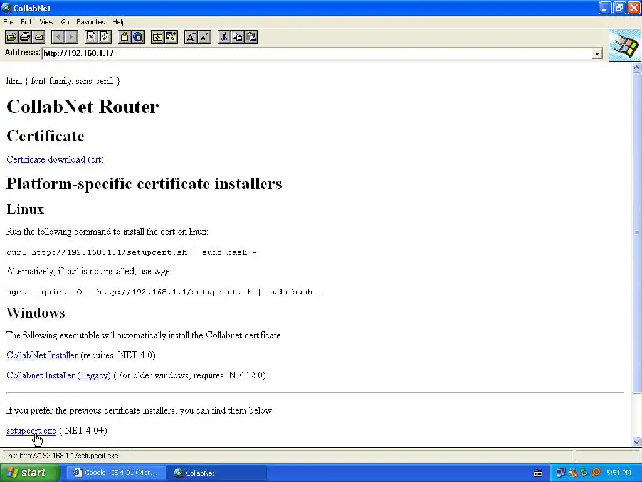This screenshot has width=642, height=482.
Task: Stop page loading with the red X
Action: point(91,37)
